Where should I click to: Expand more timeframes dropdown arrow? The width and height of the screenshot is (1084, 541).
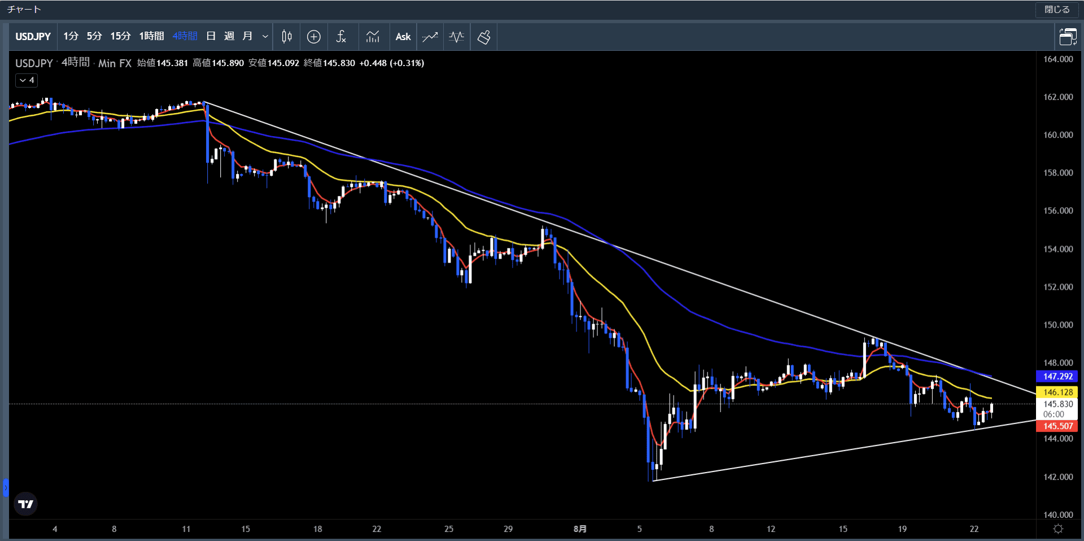(x=265, y=37)
